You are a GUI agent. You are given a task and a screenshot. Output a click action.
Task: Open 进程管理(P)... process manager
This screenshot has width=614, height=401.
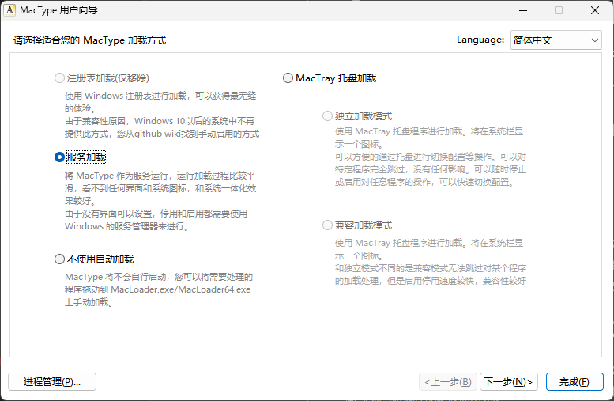coord(52,381)
